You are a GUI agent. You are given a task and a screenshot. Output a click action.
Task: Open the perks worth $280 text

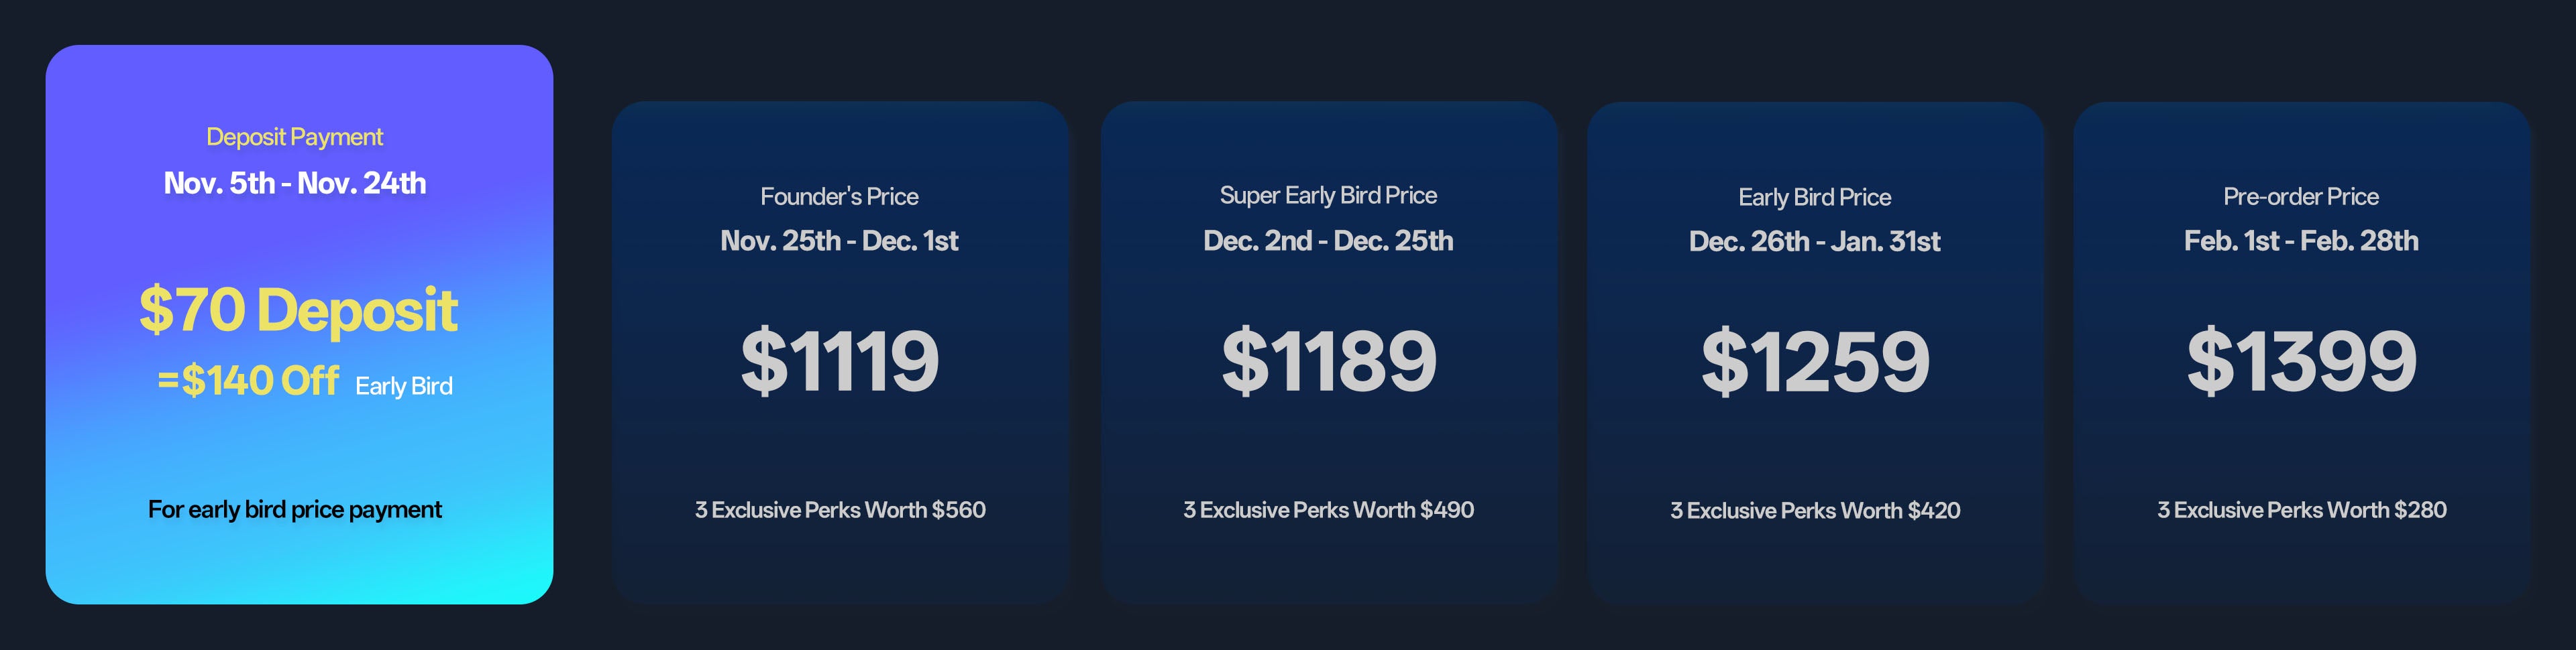pyautogui.click(x=2301, y=510)
